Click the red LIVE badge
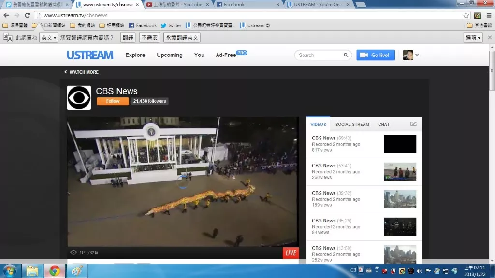 pyautogui.click(x=291, y=253)
